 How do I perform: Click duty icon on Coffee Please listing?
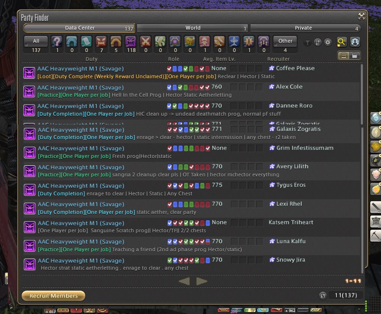[x=29, y=73]
